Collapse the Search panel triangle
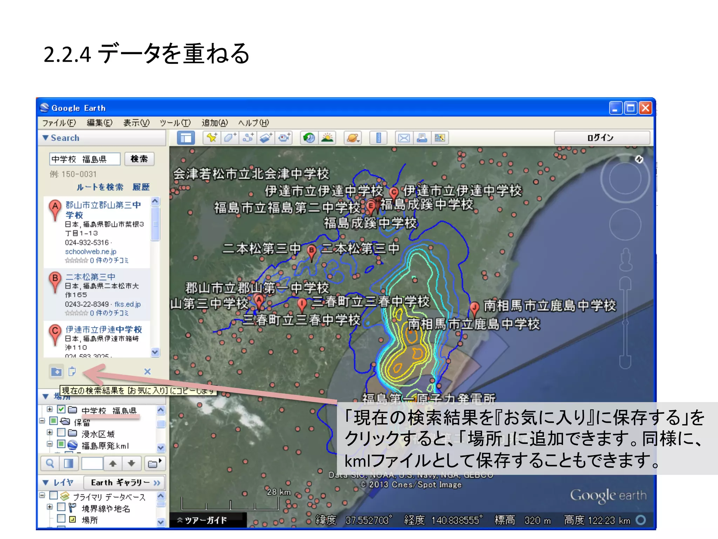 [46, 138]
